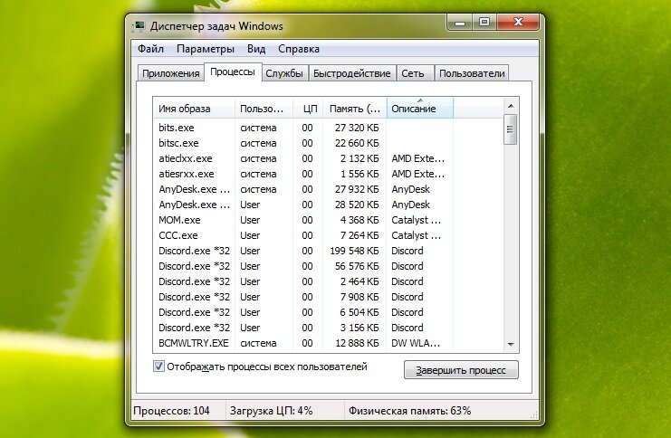Select Discord.exe using 7 908 КБ
The width and height of the screenshot is (671, 438).
[328, 297]
